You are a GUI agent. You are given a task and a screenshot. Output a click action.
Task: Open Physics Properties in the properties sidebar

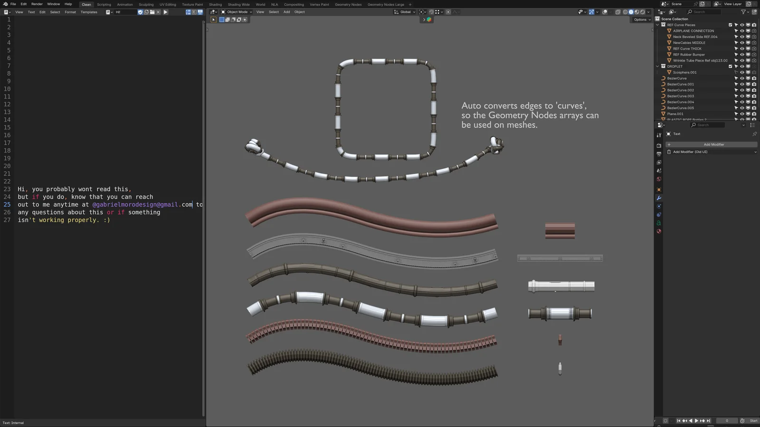click(659, 215)
